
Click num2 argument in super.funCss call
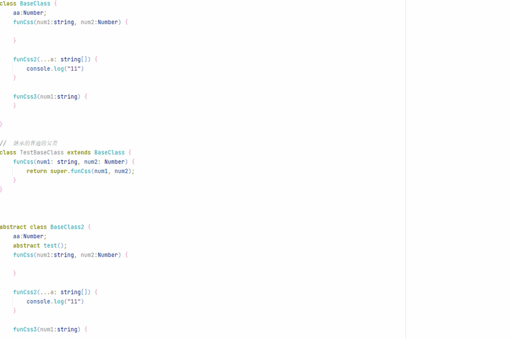121,171
